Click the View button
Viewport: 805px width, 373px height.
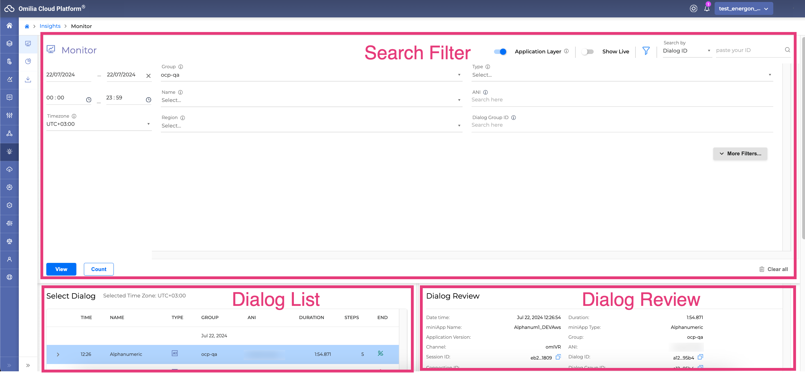(x=61, y=269)
